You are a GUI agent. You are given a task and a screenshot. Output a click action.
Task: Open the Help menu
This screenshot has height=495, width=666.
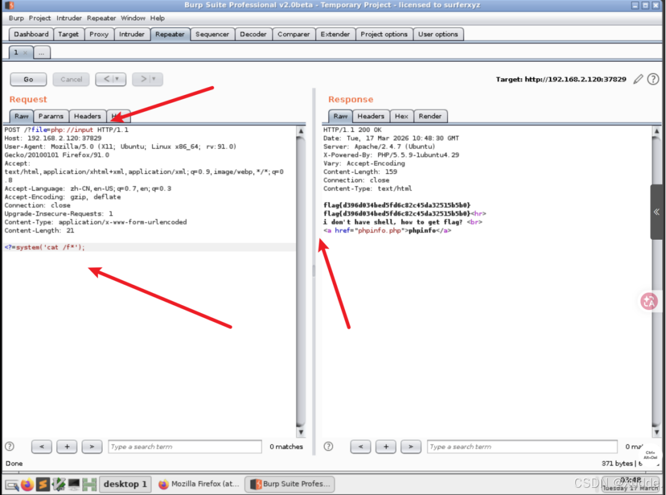[157, 18]
